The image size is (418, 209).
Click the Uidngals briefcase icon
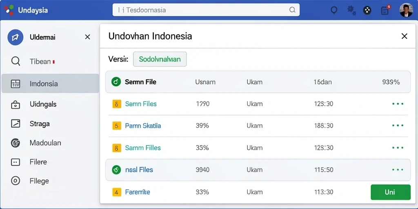(x=16, y=105)
